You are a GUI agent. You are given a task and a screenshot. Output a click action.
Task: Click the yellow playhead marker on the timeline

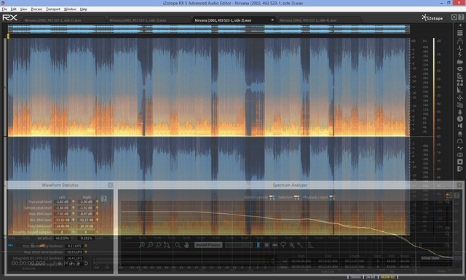pos(8,36)
